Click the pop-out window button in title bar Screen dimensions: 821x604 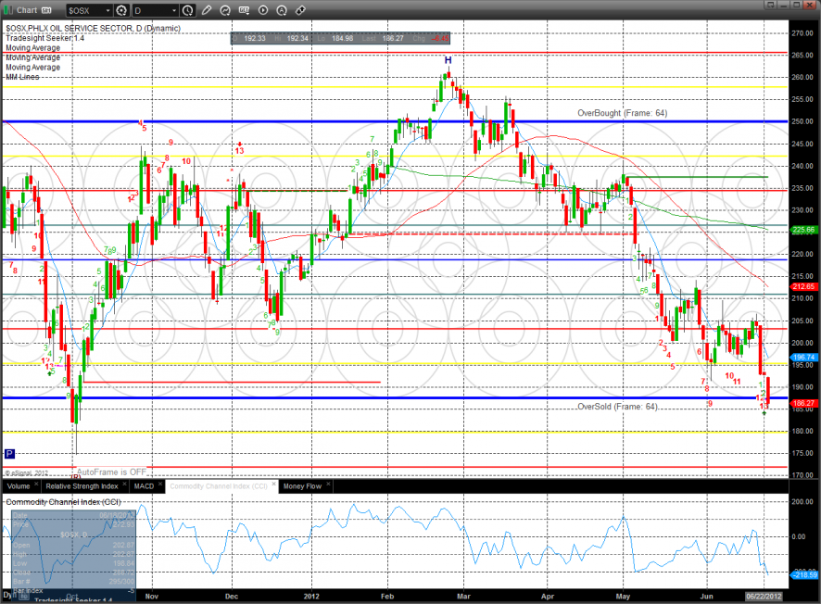coord(770,5)
